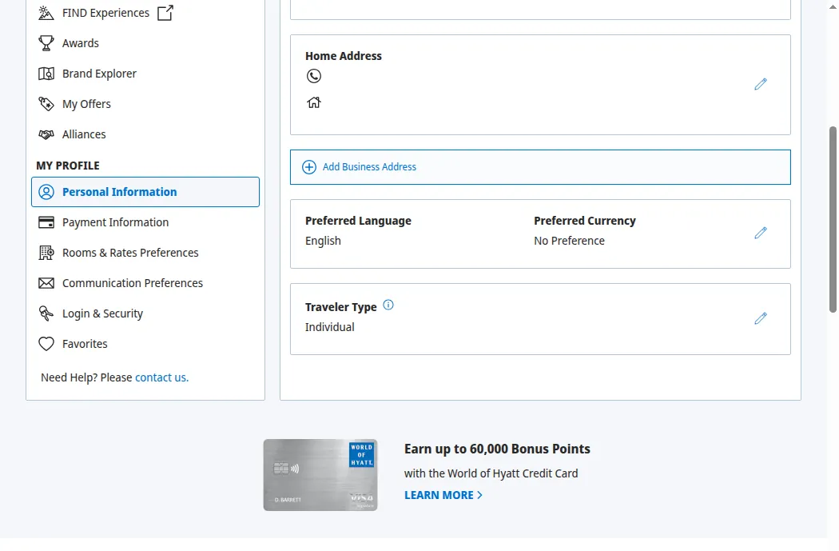Click the Home Address heading
The height and width of the screenshot is (551, 839).
point(344,56)
